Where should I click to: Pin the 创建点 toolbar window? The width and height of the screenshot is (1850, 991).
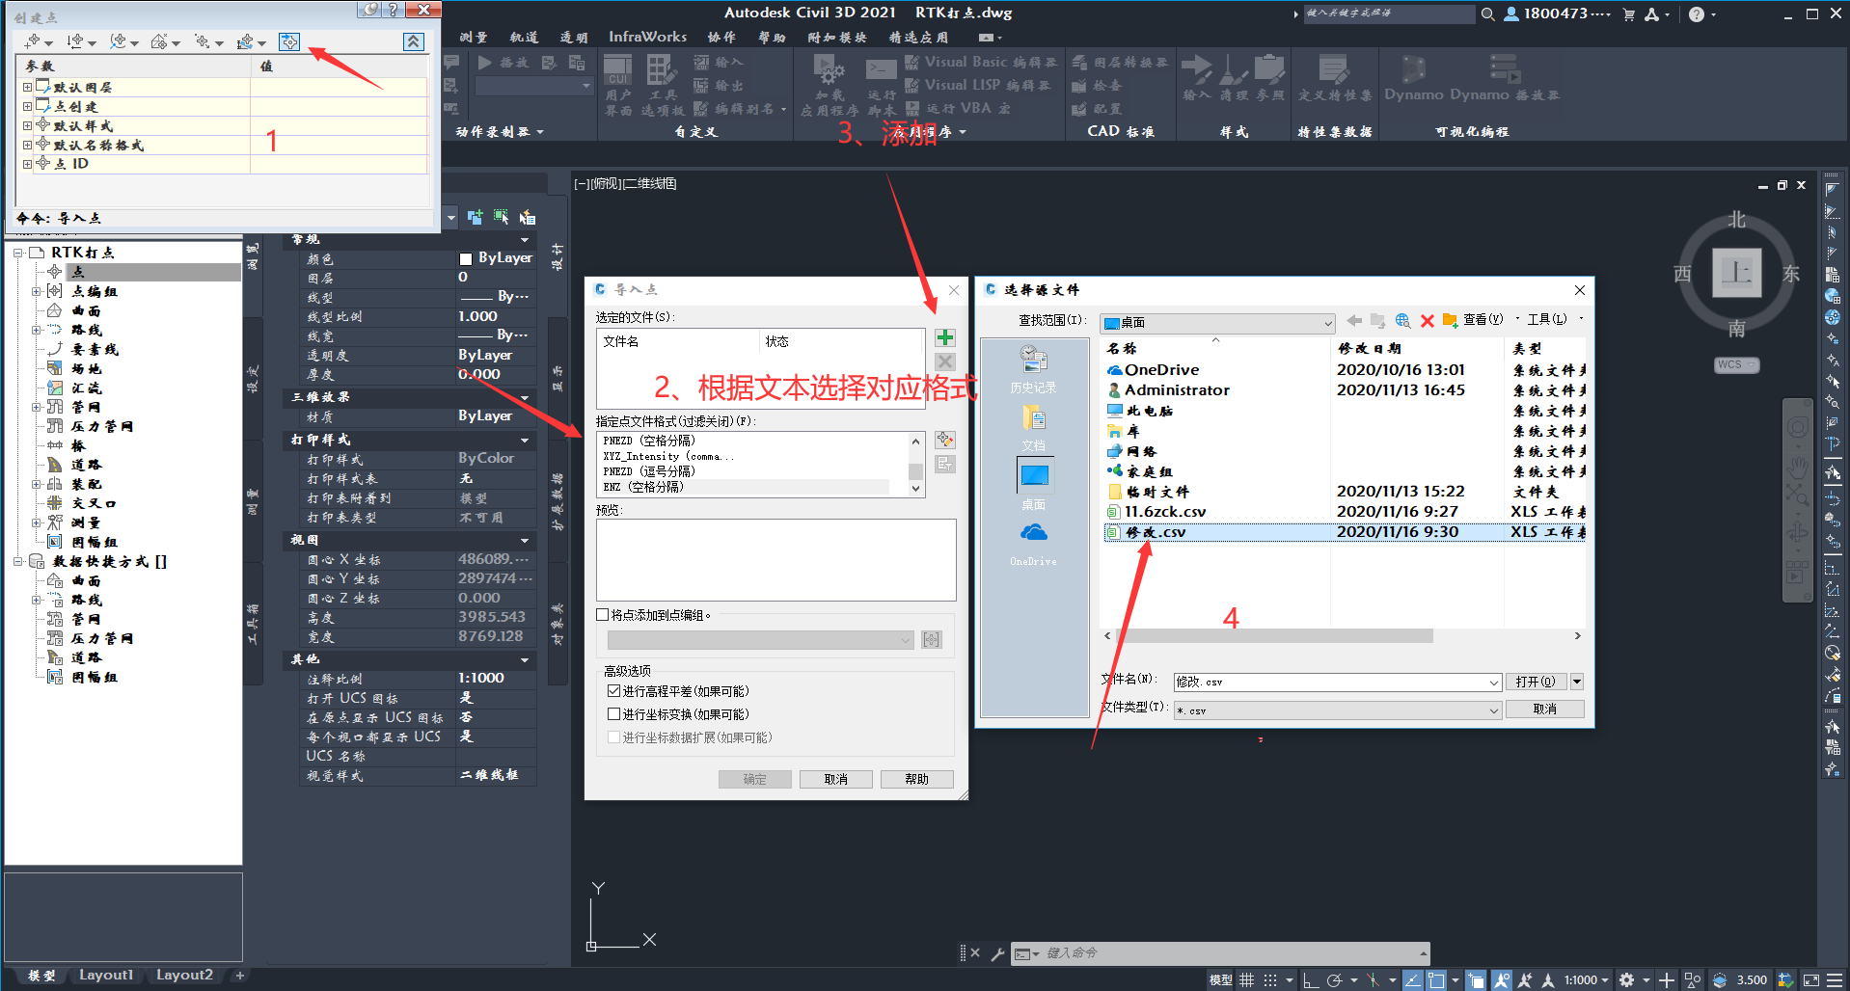(x=368, y=10)
